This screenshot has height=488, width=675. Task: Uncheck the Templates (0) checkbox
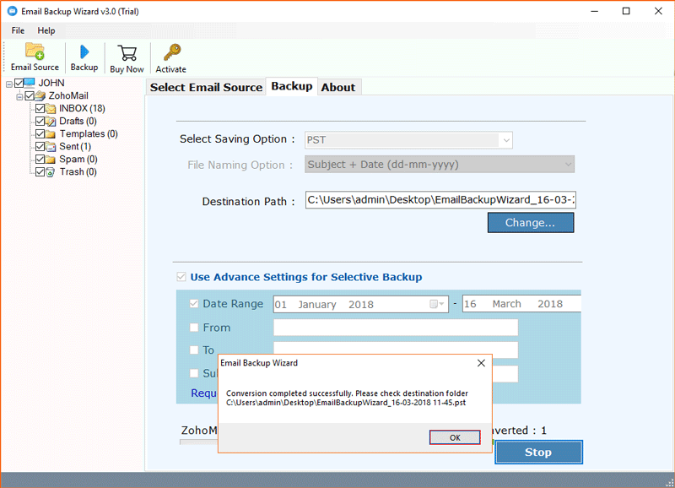[x=40, y=133]
